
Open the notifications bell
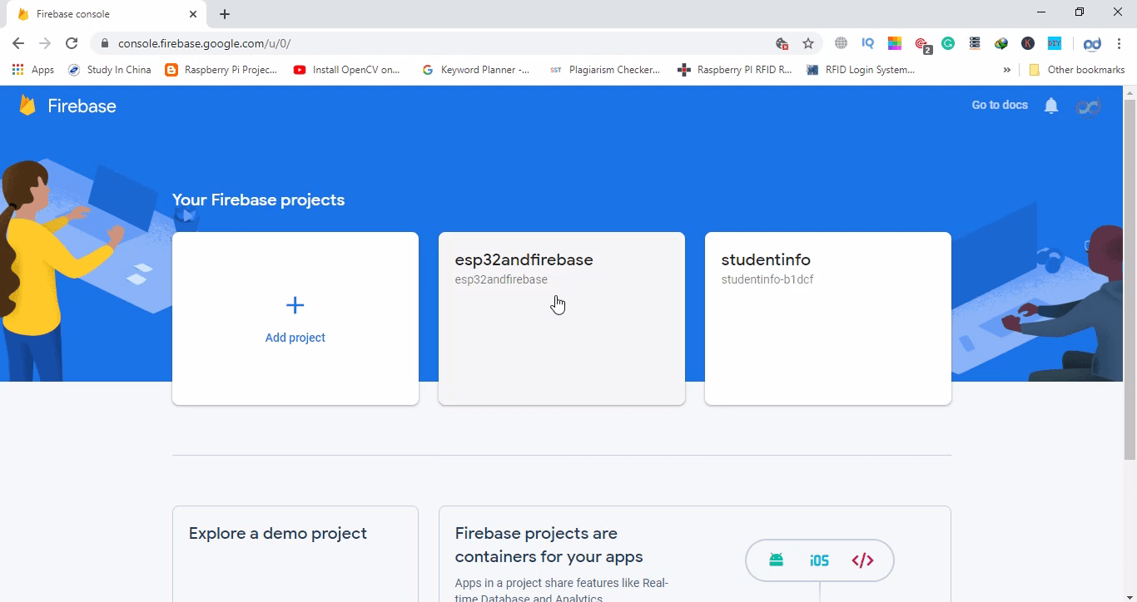(1051, 106)
